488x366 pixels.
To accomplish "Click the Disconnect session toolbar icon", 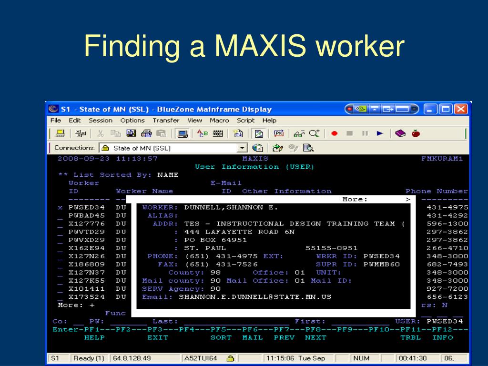I will click(x=81, y=133).
